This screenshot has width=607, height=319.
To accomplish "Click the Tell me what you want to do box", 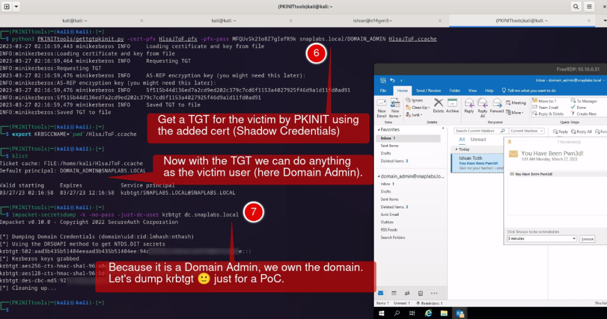I will (529, 91).
